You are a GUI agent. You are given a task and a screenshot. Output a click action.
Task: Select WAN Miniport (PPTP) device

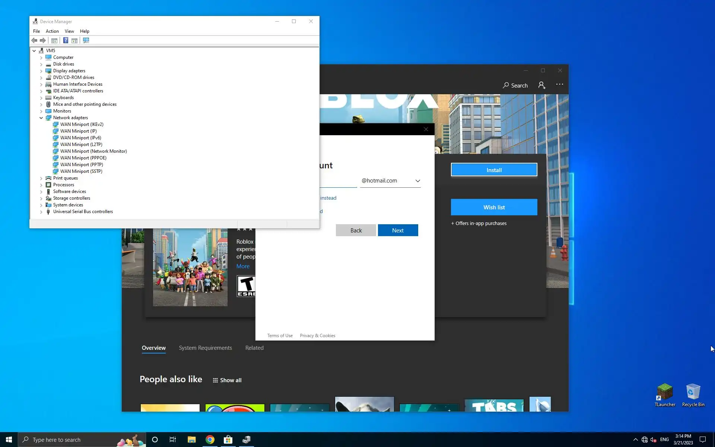pyautogui.click(x=82, y=165)
